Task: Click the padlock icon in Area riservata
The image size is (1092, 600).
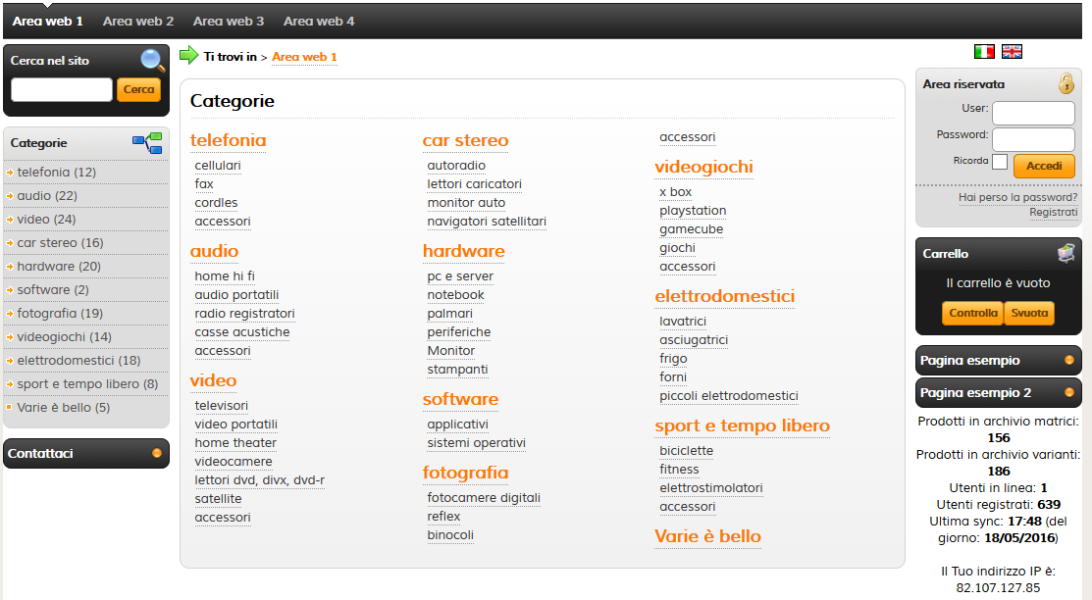Action: 1066,83
